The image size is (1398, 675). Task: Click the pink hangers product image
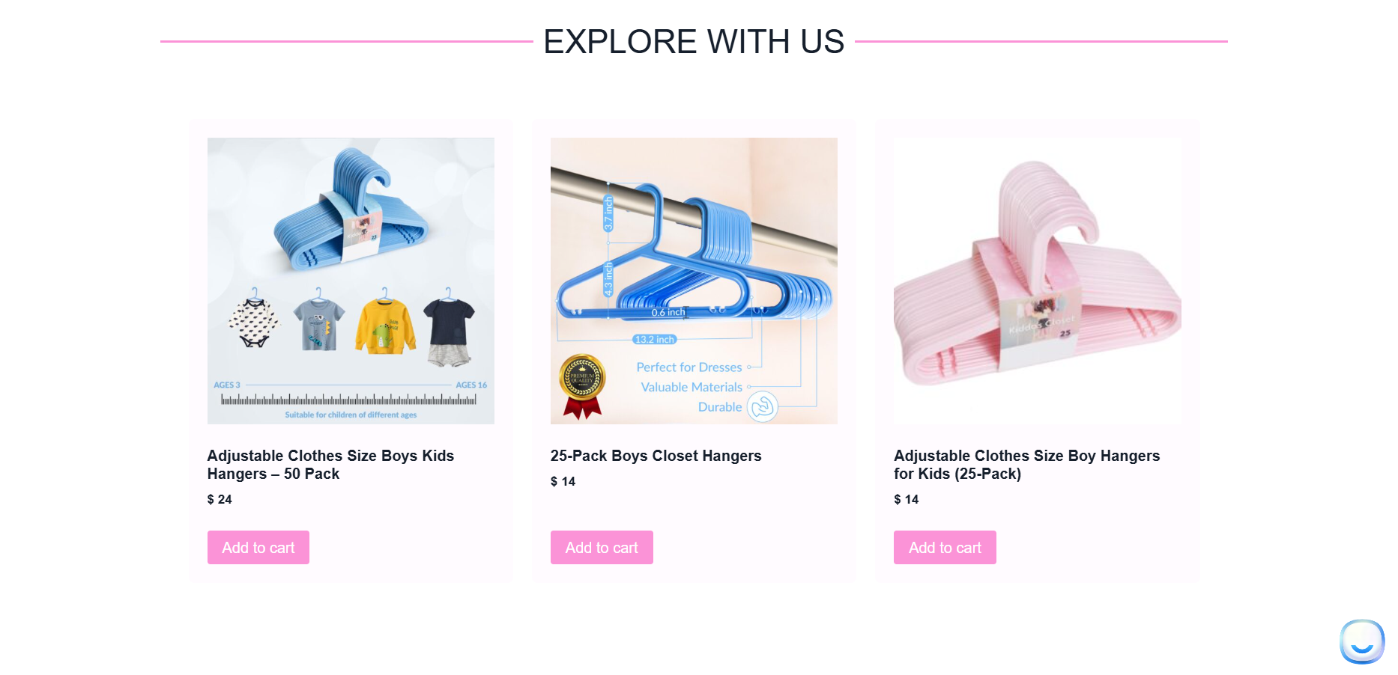tap(1038, 281)
